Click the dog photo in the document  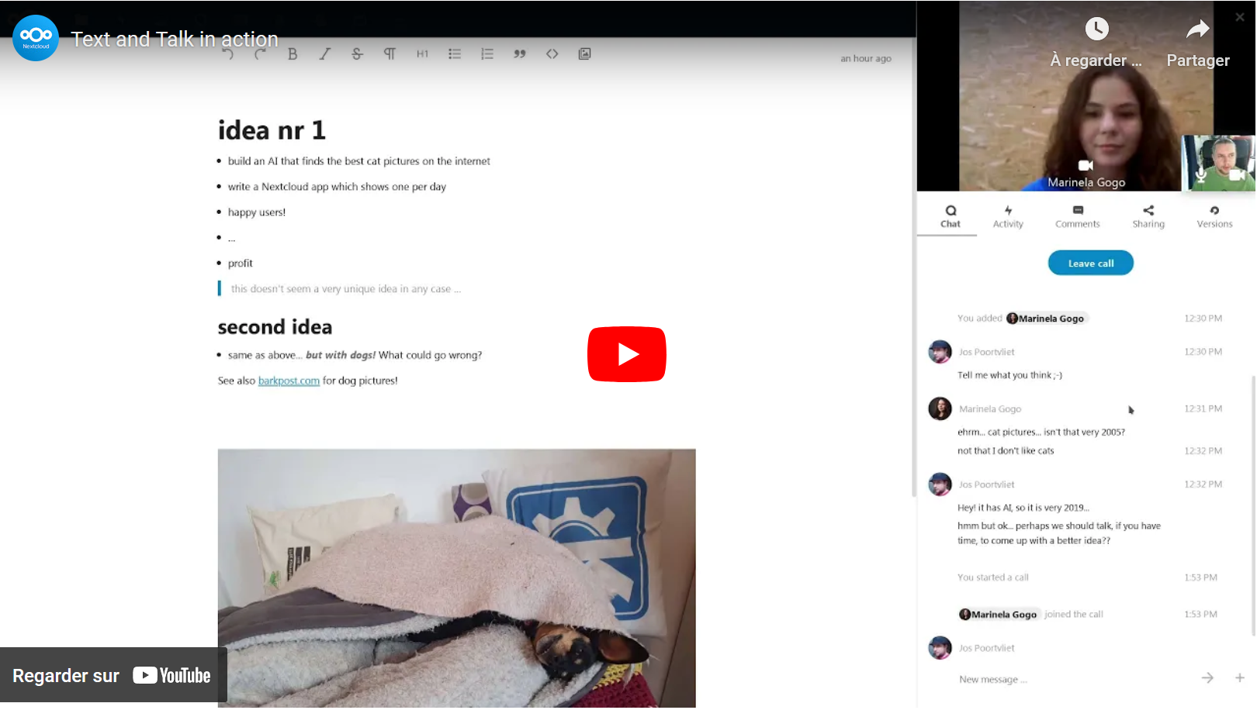456,578
